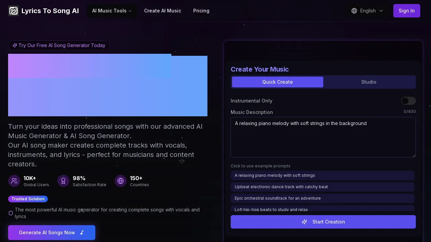This screenshot has width=431, height=242.
Task: Expand the AI Music Tools dropdown
Action: (112, 11)
